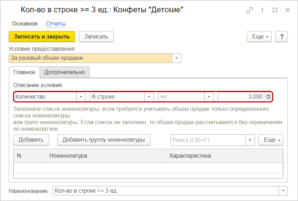Click into the Поиск (Ctrl+F) search field
Viewport: 298px width, 201px height.
click(x=208, y=140)
